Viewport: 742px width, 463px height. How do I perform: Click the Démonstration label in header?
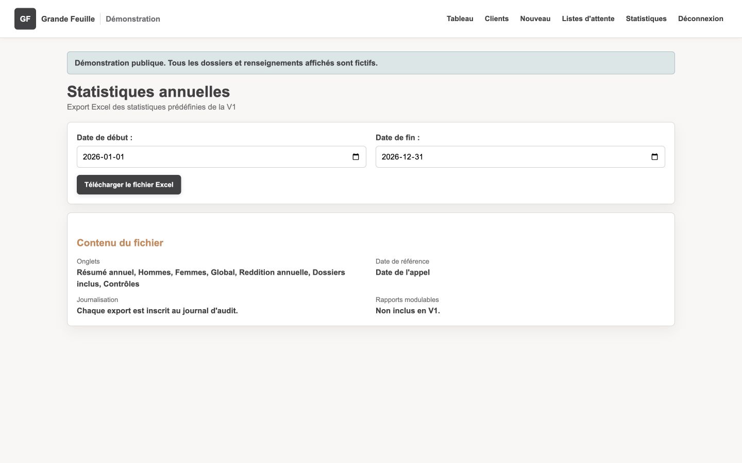[133, 19]
